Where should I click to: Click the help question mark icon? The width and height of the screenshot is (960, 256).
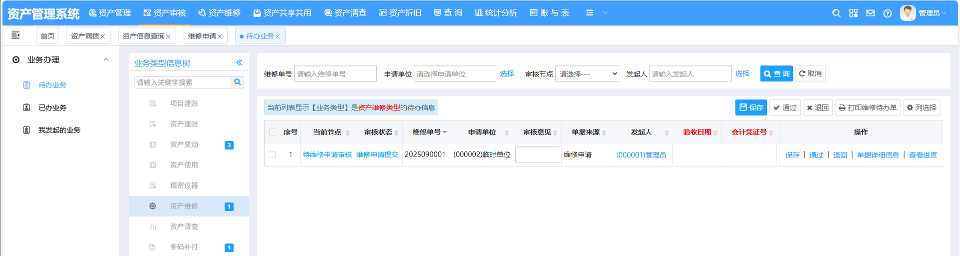click(887, 13)
